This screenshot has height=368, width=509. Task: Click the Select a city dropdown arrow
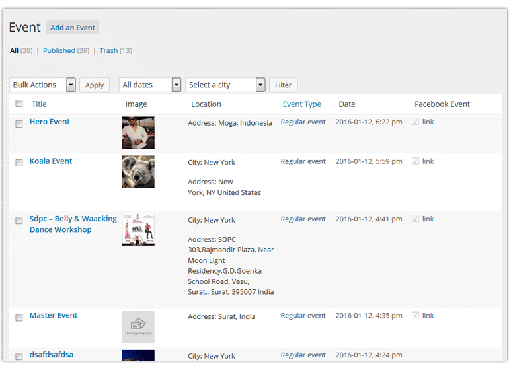[x=260, y=85]
